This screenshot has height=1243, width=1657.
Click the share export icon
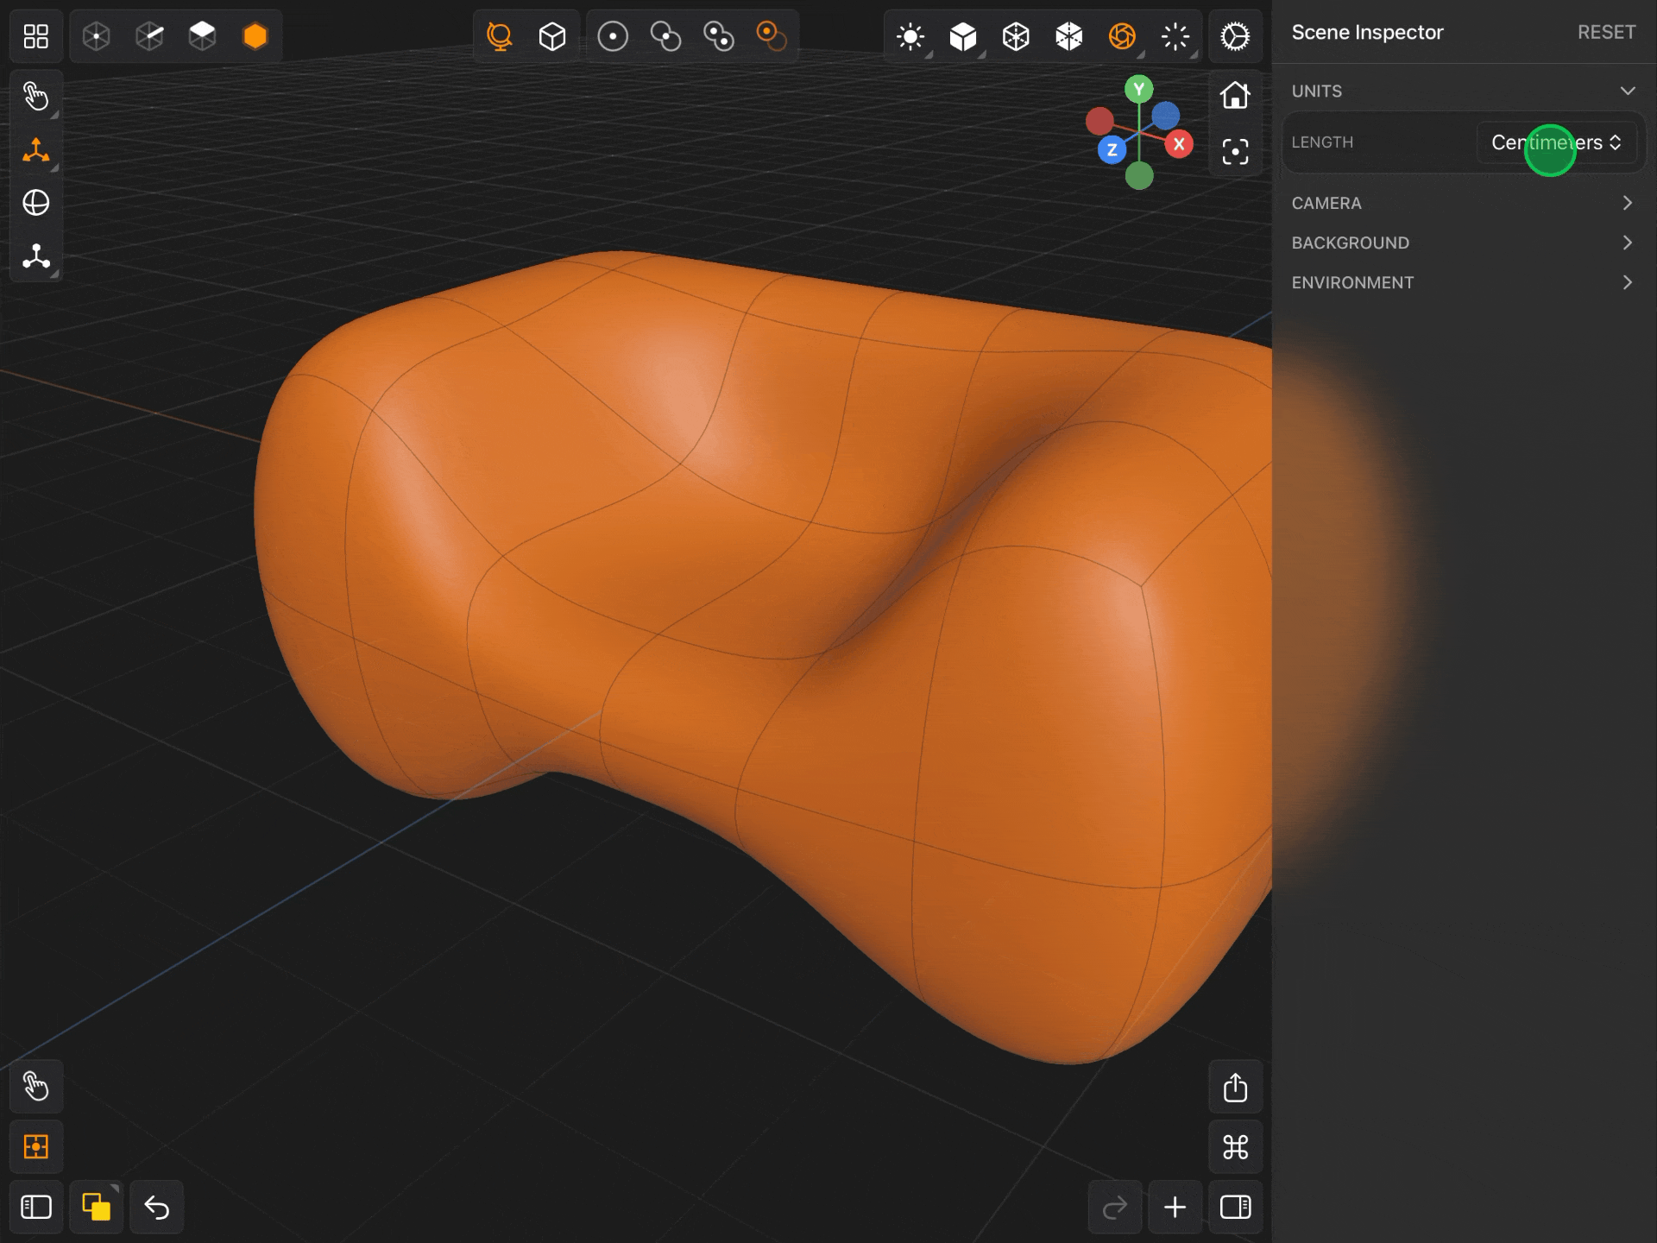[x=1235, y=1087]
